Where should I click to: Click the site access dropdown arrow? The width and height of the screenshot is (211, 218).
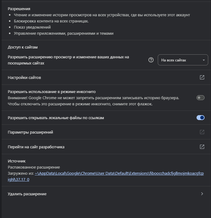pos(204,60)
